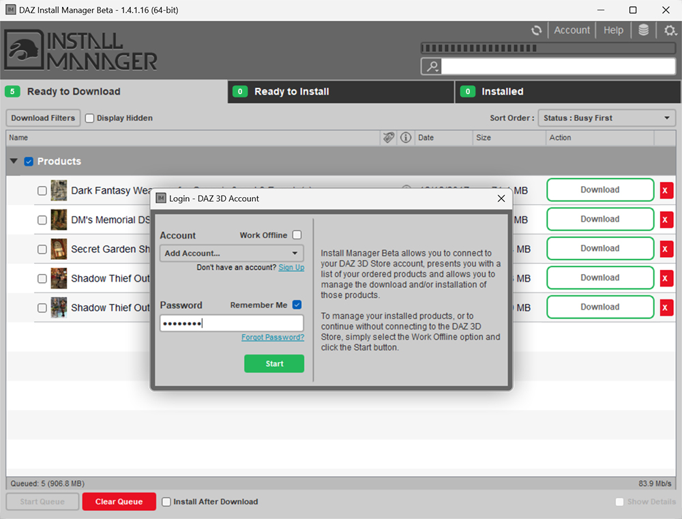Click the search magnifier icon
682x519 pixels.
[432, 66]
